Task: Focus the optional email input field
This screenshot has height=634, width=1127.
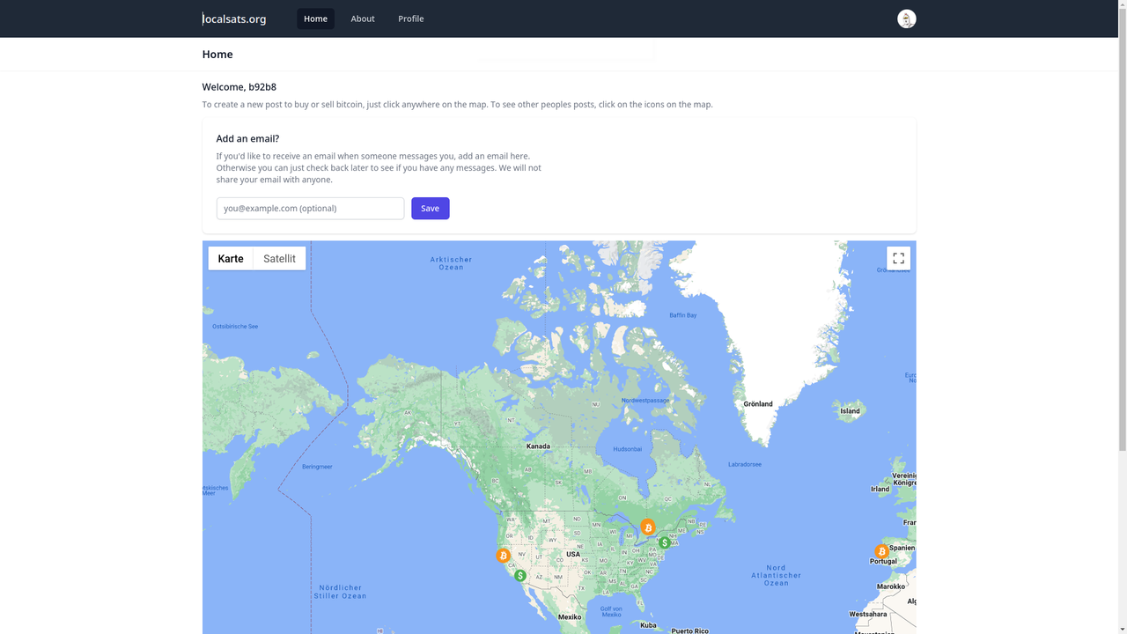Action: coord(310,209)
